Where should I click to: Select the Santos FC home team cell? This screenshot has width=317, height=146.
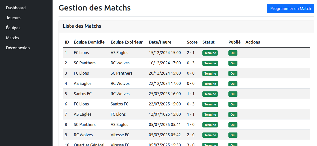83,94
